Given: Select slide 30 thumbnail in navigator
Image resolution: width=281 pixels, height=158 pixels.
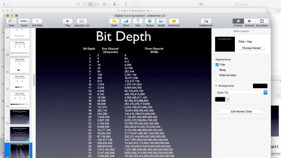Looking at the screenshot, I should coord(20,65).
